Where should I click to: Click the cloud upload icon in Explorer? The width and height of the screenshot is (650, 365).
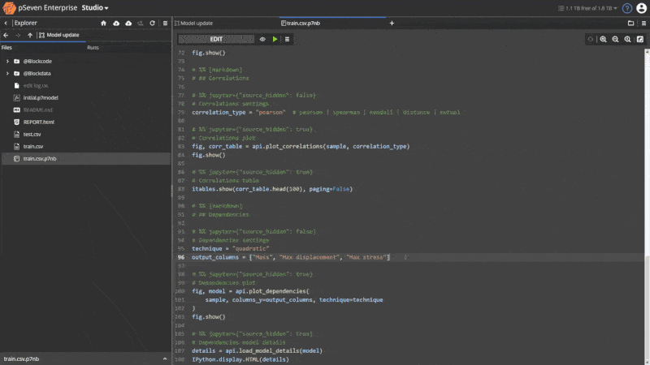(128, 24)
